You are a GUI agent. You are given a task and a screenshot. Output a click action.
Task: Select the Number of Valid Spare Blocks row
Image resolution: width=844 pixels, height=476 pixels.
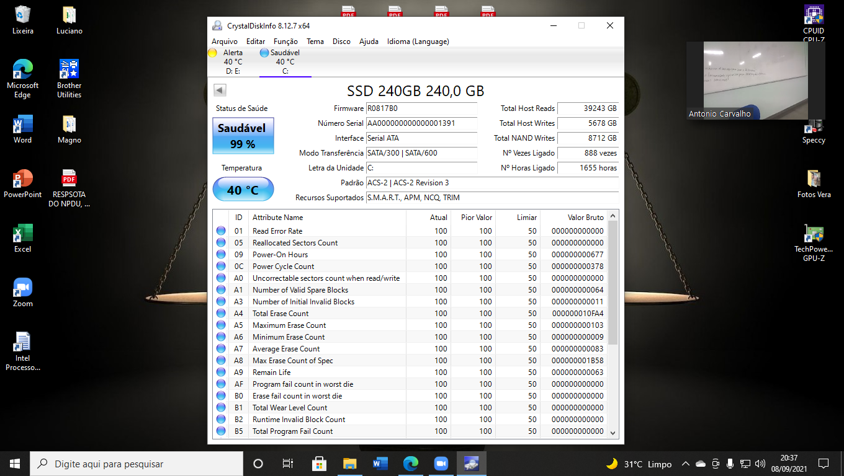[410, 290]
